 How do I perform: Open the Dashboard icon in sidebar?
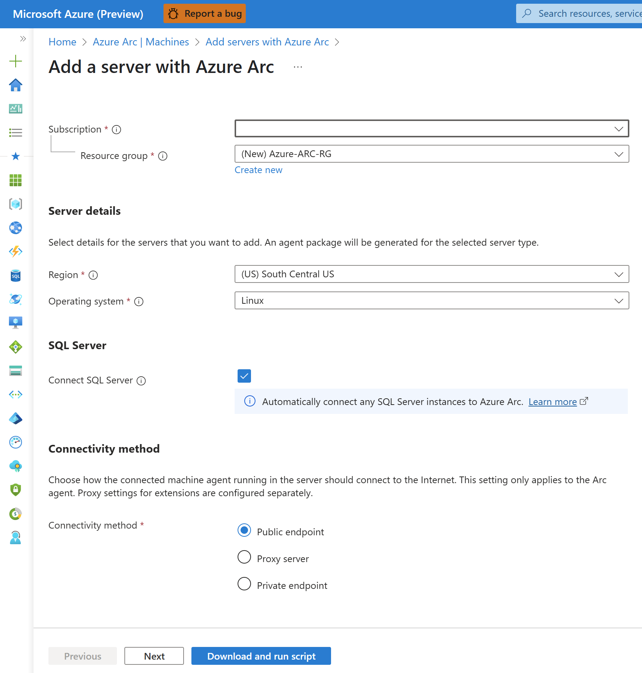16,109
